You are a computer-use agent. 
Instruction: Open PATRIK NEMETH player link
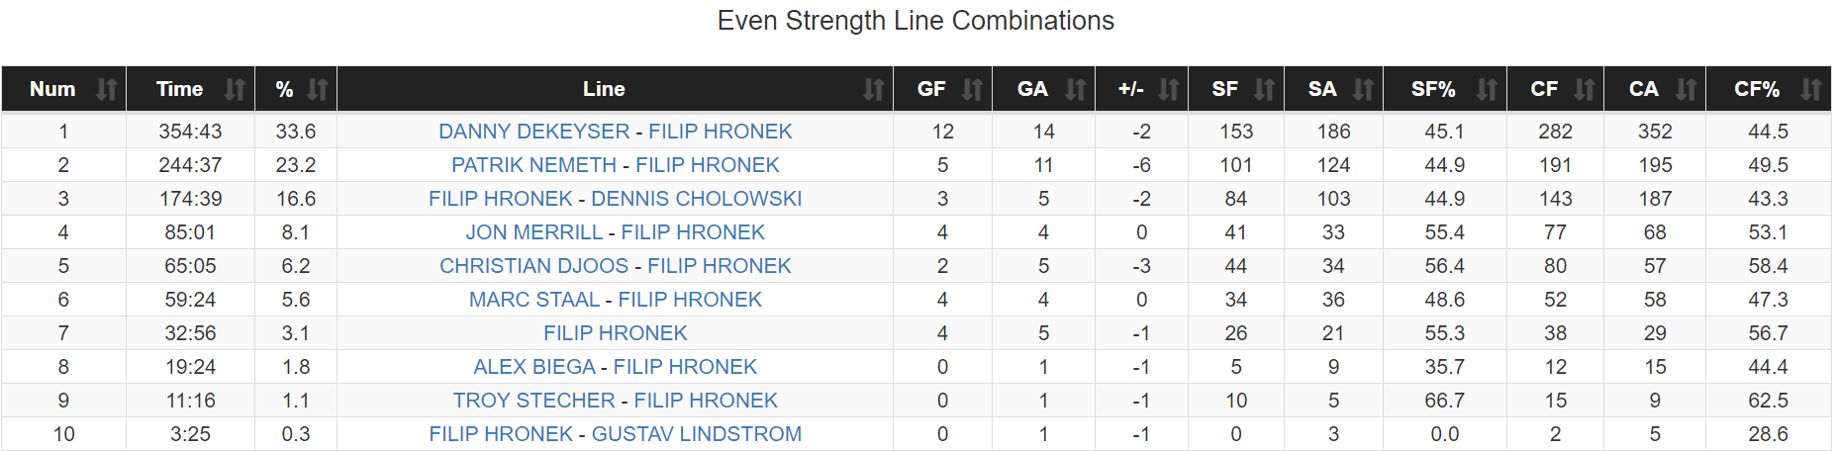(x=533, y=165)
